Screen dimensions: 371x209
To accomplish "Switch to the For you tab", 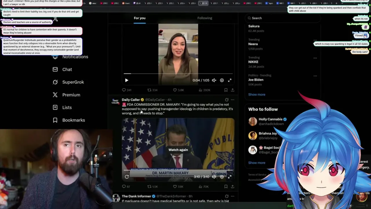I will [x=139, y=18].
